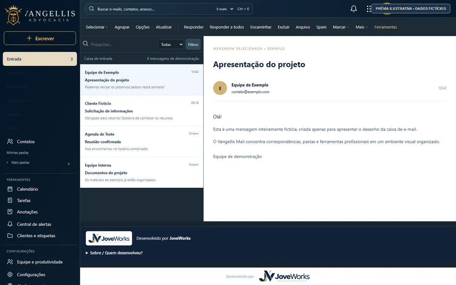
Task: Click Encaminhar to forward message
Action: tap(261, 27)
